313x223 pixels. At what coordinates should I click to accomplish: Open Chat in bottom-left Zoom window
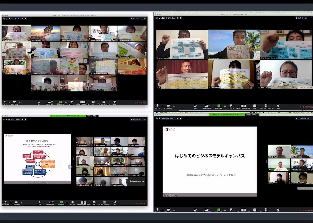(72, 203)
